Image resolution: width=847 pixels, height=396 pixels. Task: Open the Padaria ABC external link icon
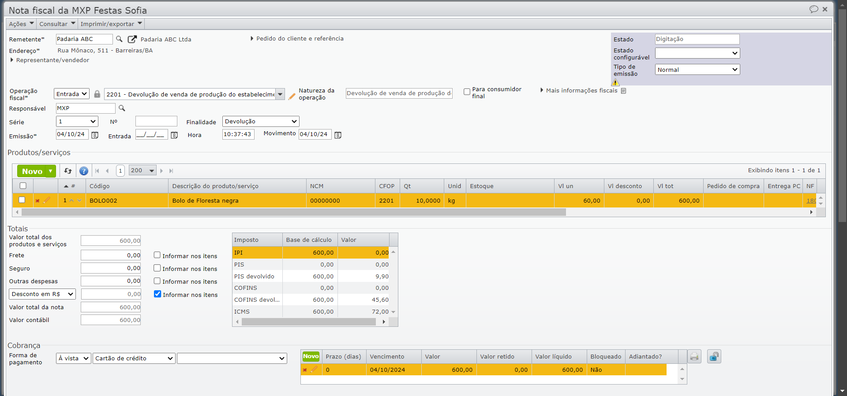[132, 39]
